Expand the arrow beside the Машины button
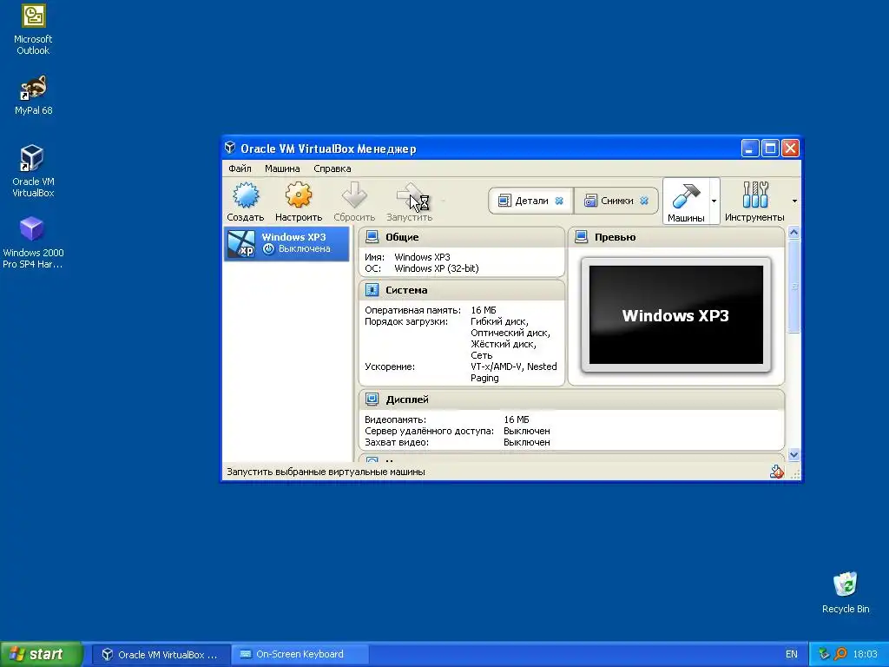Viewport: 889px width, 667px height. (x=714, y=201)
